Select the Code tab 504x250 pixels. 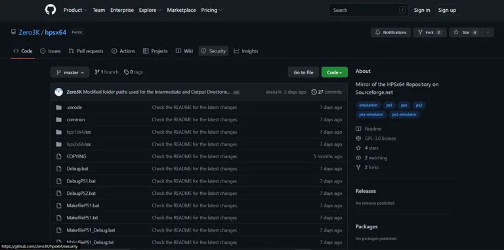click(x=23, y=51)
